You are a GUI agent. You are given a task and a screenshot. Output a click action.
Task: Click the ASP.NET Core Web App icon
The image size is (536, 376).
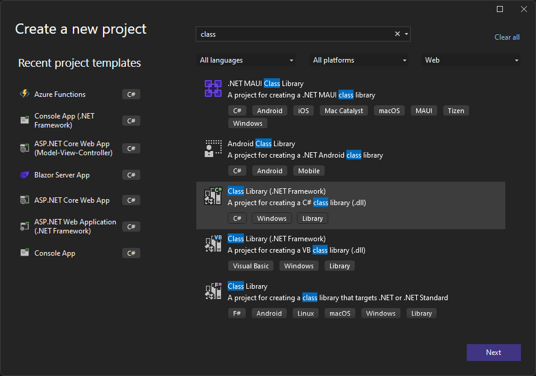pos(25,200)
